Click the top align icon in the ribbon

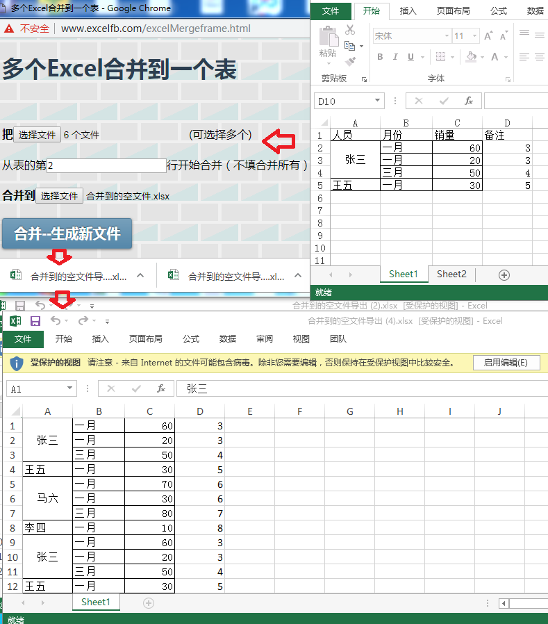pyautogui.click(x=524, y=34)
